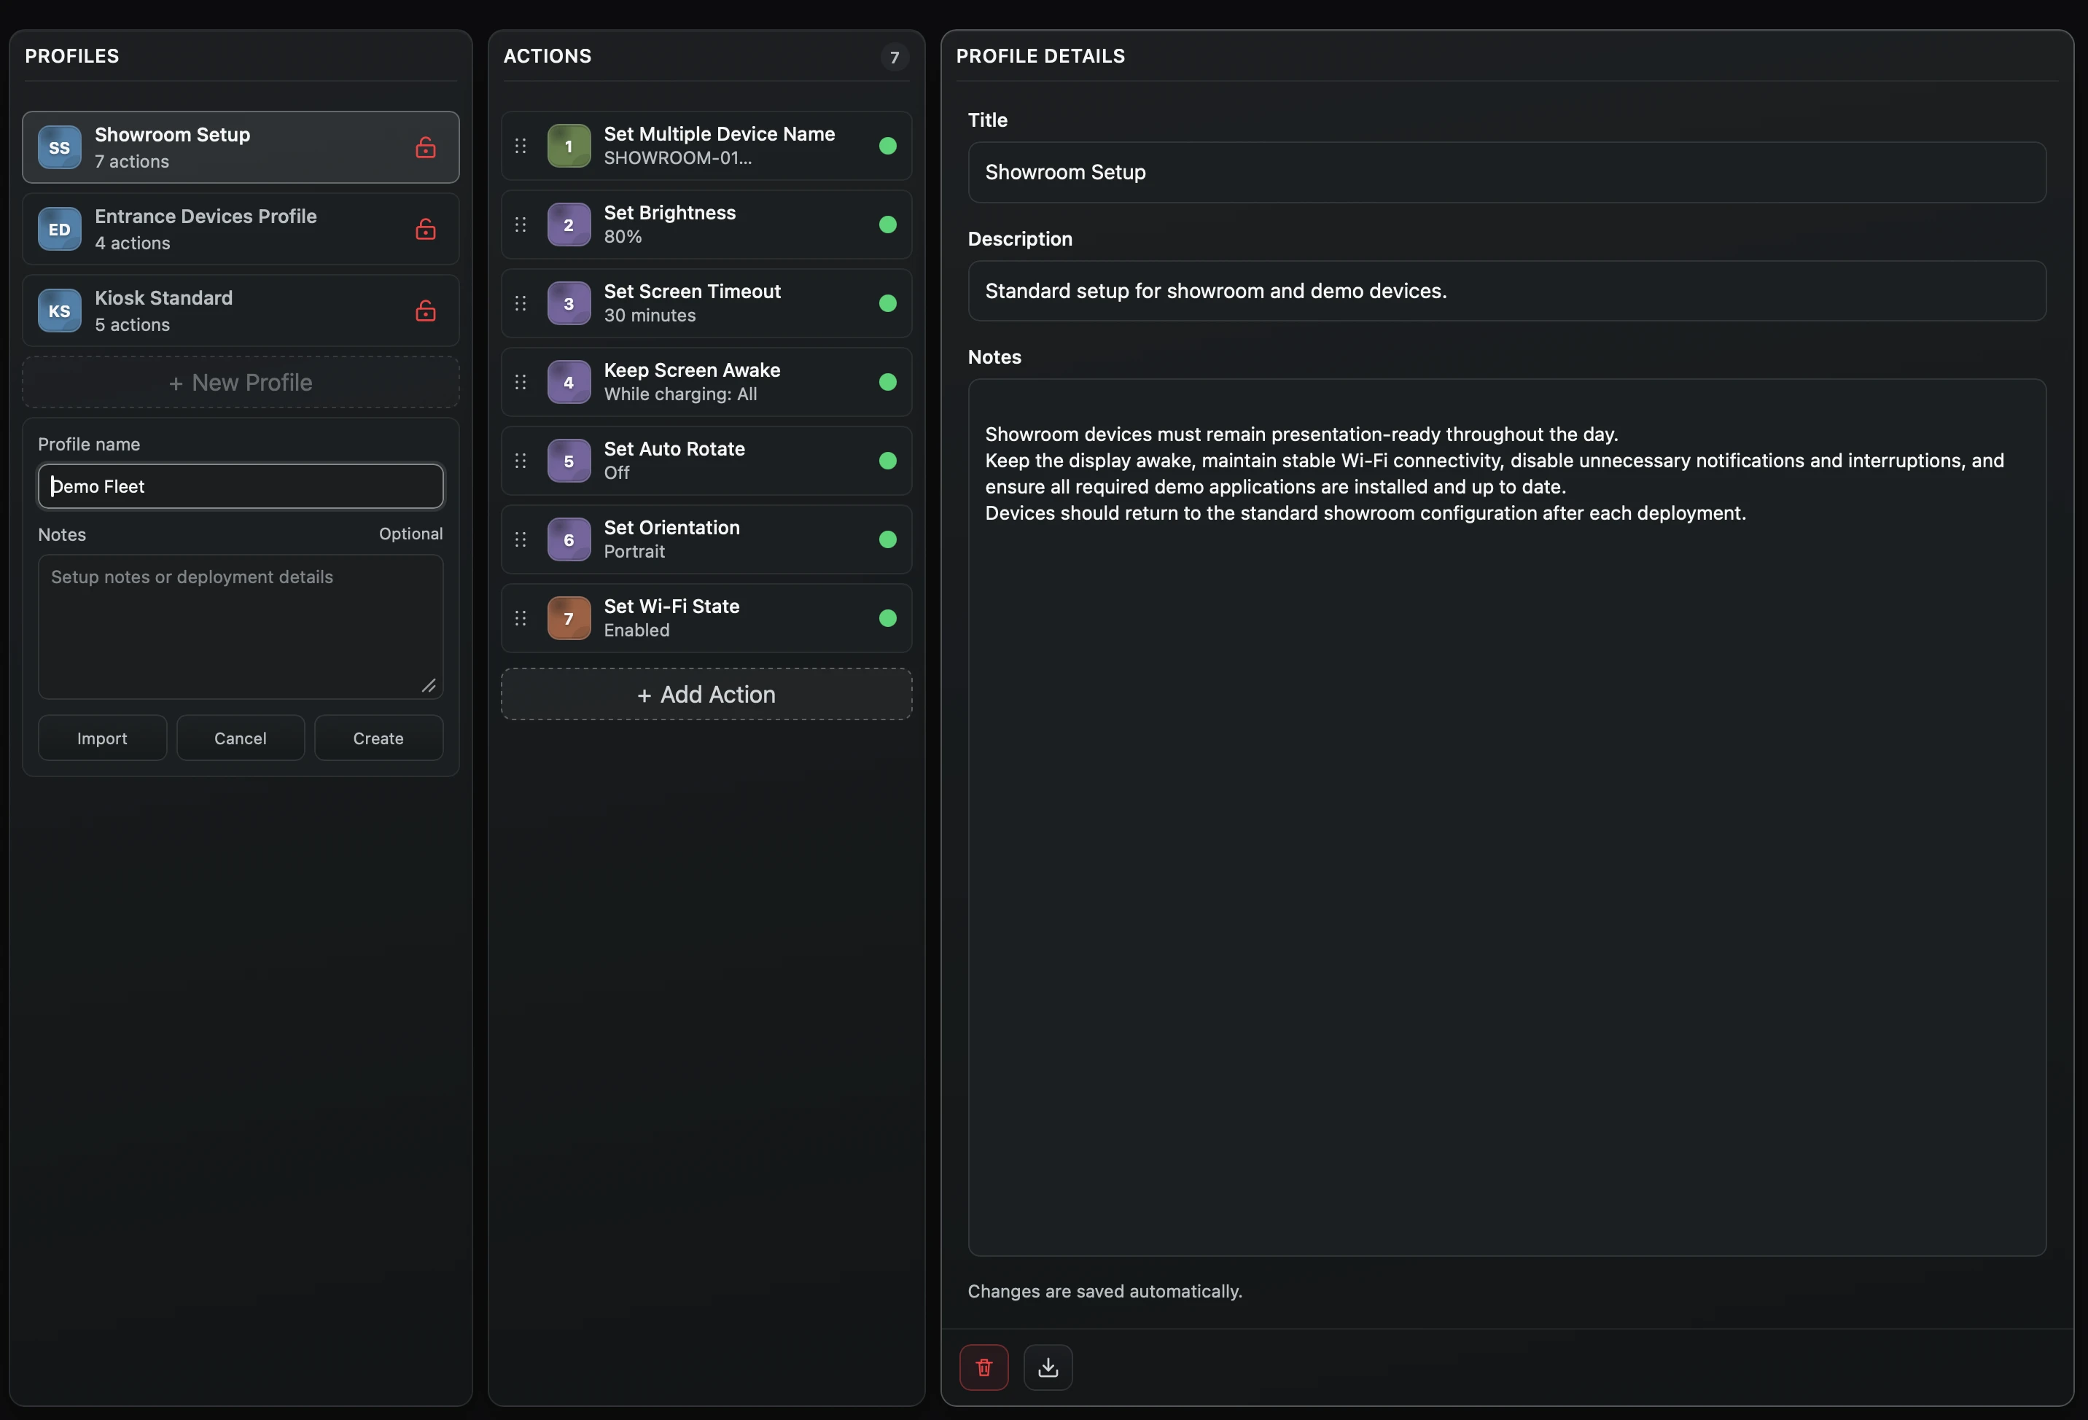Focus the Profile name field with Demo Fleet
This screenshot has height=1420, width=2088.
click(x=241, y=486)
